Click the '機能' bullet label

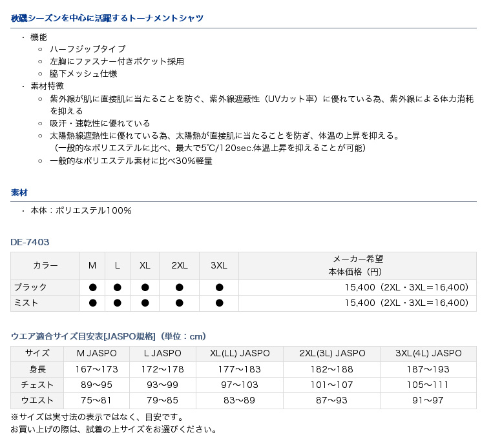tap(39, 37)
